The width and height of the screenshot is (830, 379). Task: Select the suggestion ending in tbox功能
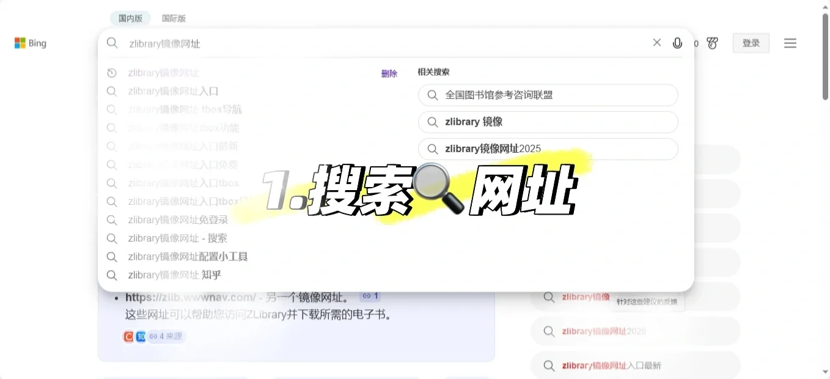click(x=184, y=128)
